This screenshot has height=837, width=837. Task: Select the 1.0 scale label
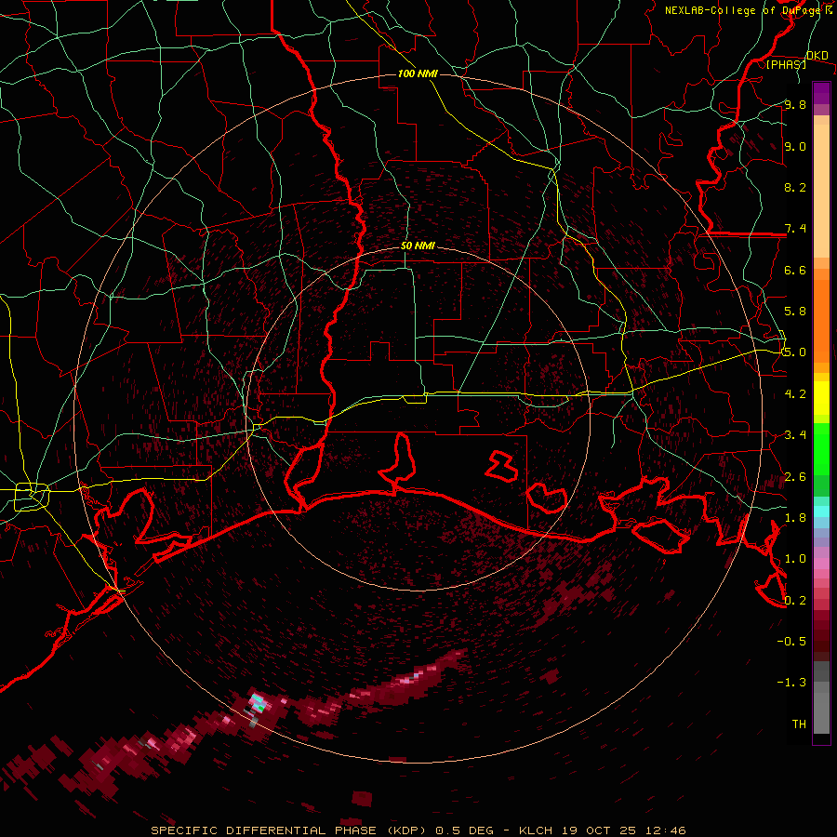point(795,559)
